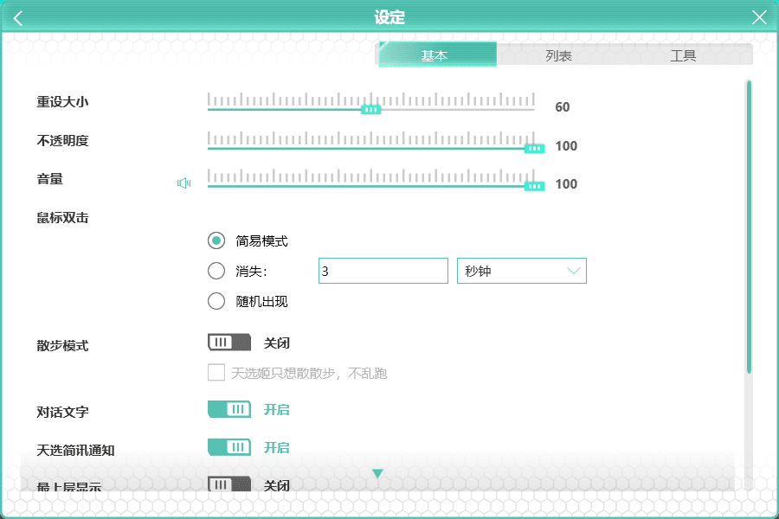
Task: Click the down triangle scroll indicator
Action: click(377, 473)
